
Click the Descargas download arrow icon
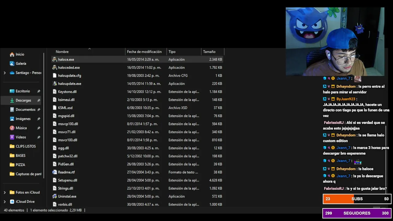(12, 100)
